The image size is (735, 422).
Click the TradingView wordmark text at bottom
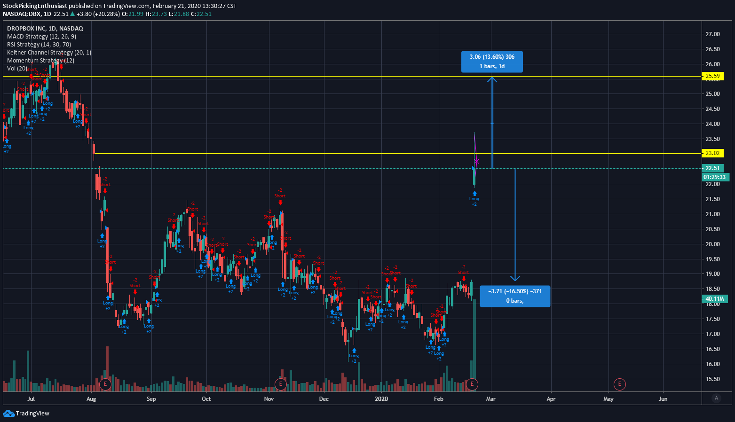[x=32, y=414]
